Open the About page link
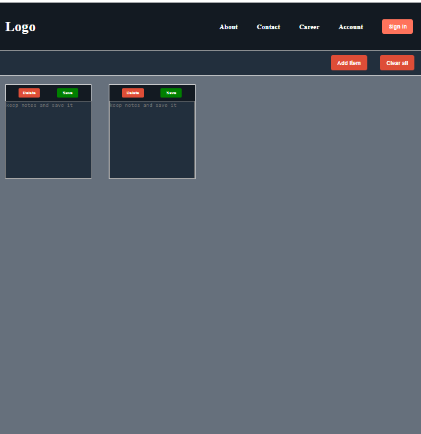 (x=228, y=27)
